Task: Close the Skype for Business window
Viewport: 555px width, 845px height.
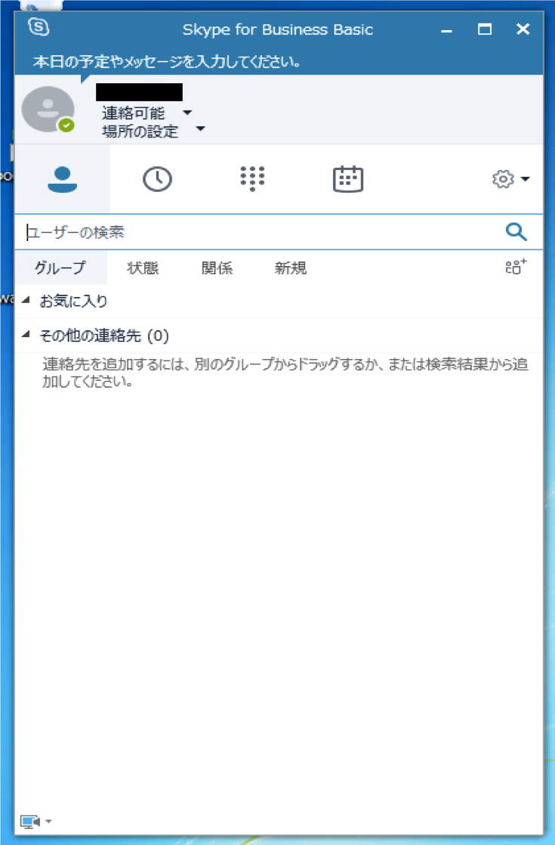Action: click(x=523, y=29)
